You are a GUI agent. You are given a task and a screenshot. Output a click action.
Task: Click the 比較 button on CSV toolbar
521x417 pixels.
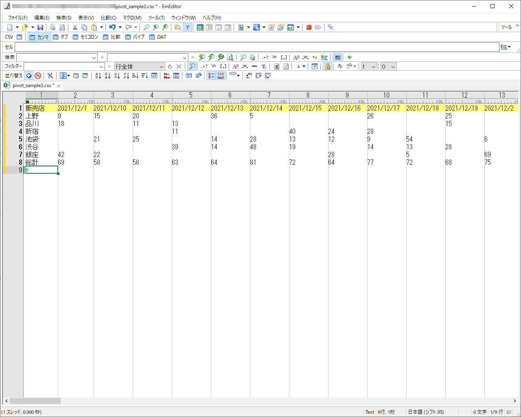[x=112, y=37]
